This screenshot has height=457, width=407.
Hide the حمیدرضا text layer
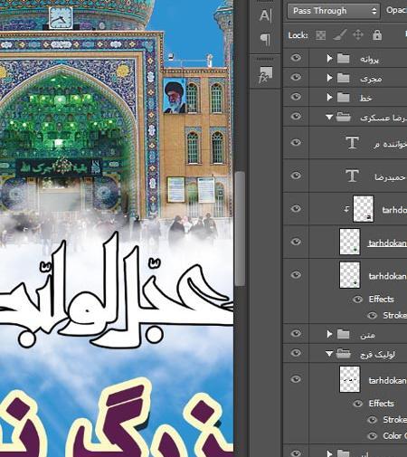[296, 176]
